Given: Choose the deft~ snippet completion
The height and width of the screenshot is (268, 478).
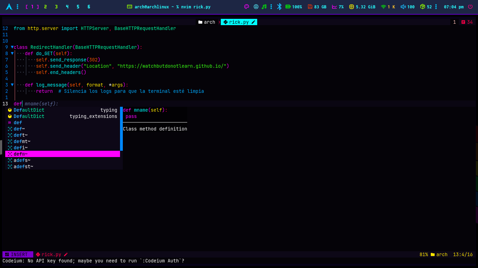Looking at the screenshot, I should pyautogui.click(x=63, y=135).
